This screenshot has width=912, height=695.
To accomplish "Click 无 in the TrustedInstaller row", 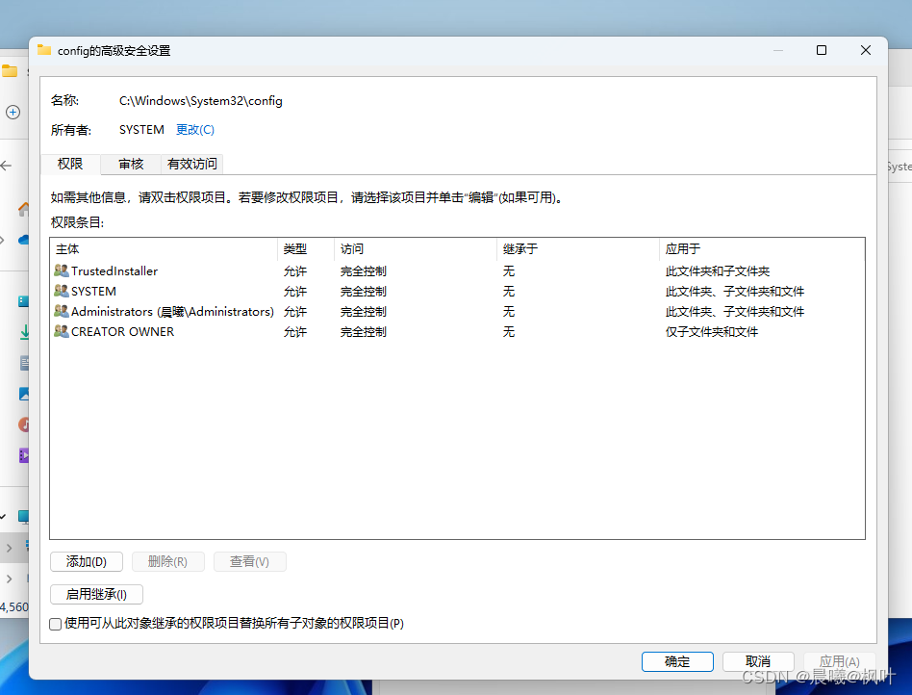I will pos(508,271).
